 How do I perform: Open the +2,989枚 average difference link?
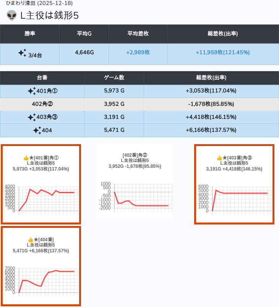point(138,52)
